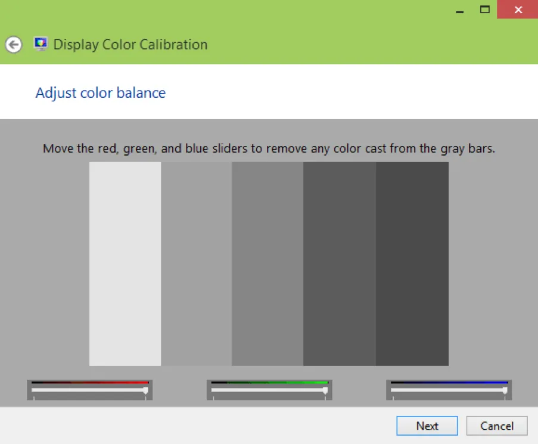Viewport: 538px width, 444px height.
Task: Click the back navigation arrow
Action: (13, 45)
